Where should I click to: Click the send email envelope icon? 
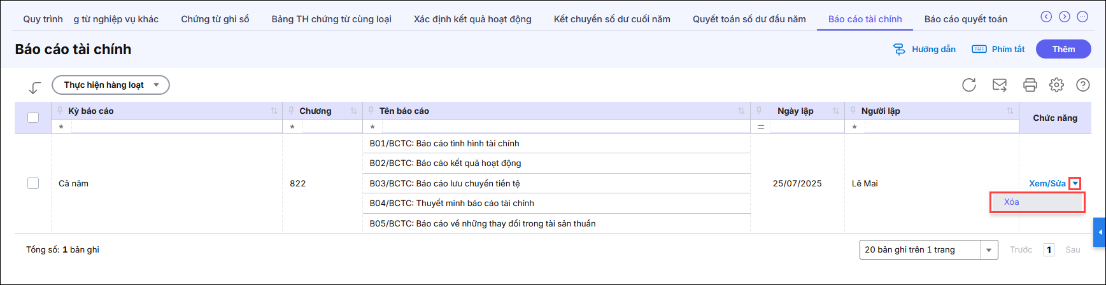pyautogui.click(x=1000, y=85)
